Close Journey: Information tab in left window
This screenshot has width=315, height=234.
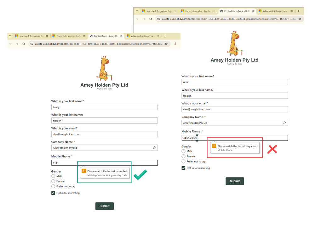click(47, 36)
